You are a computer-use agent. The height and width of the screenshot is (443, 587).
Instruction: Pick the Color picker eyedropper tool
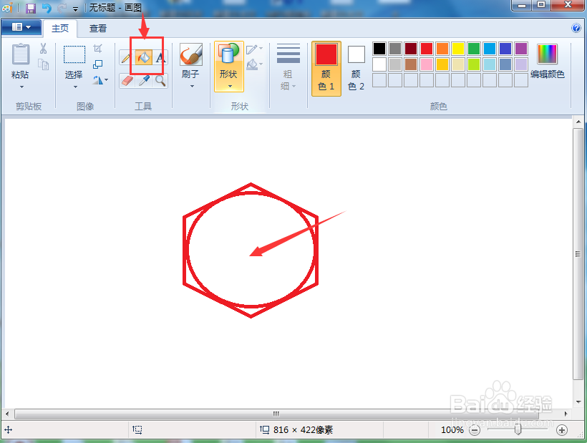click(144, 80)
